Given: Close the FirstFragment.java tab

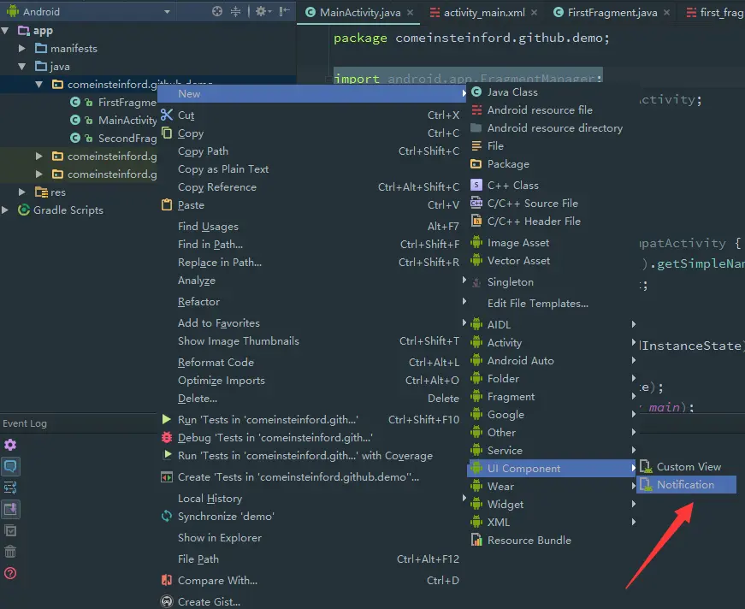Looking at the screenshot, I should coord(666,12).
